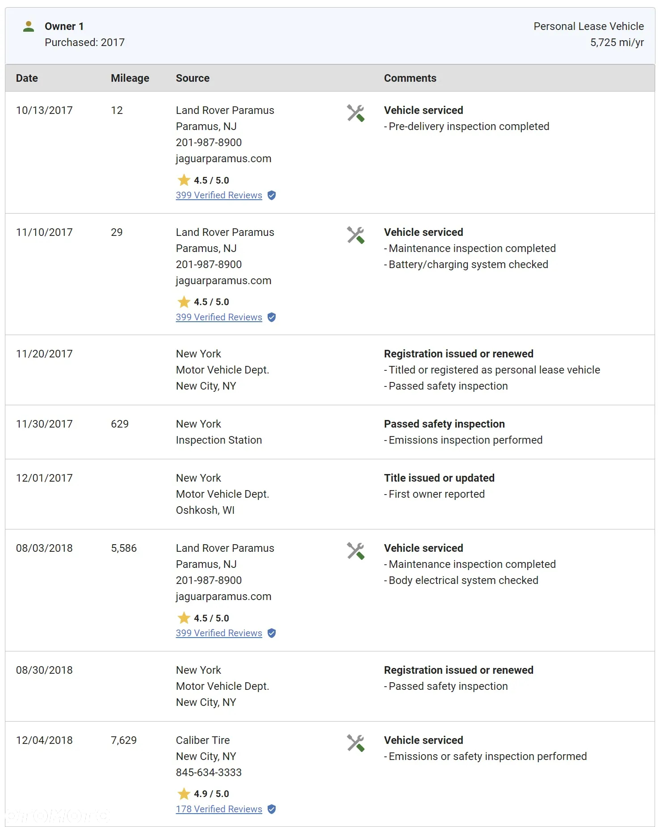Viewport: 659px width, 827px height.
Task: Click the Caliber Tire phone number 845-634-3333
Action: click(209, 772)
